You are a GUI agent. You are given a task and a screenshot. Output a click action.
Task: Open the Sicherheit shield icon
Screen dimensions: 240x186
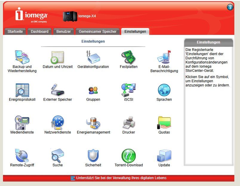pos(93,156)
